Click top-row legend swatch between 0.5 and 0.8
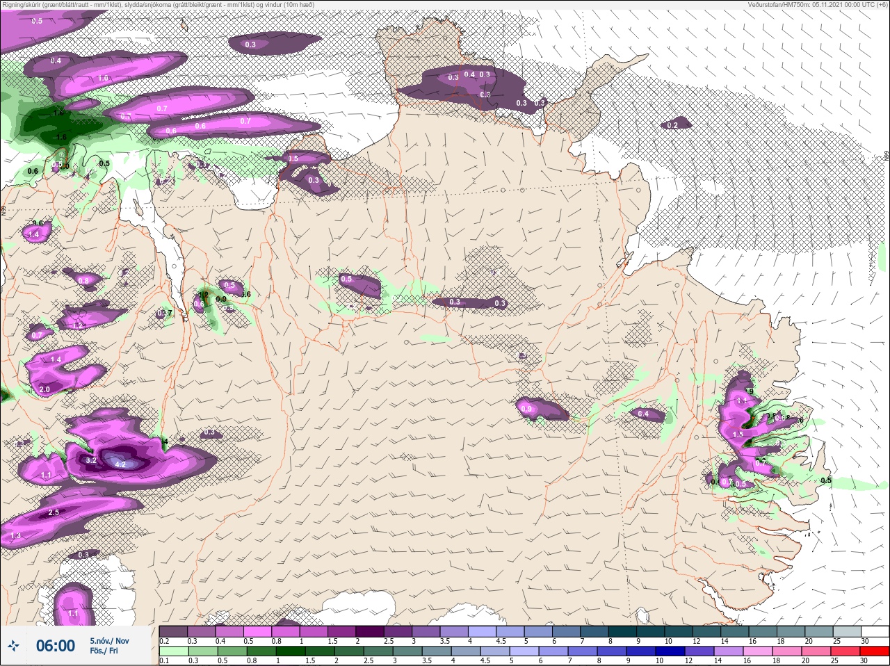This screenshot has width=890, height=666. click(257, 631)
